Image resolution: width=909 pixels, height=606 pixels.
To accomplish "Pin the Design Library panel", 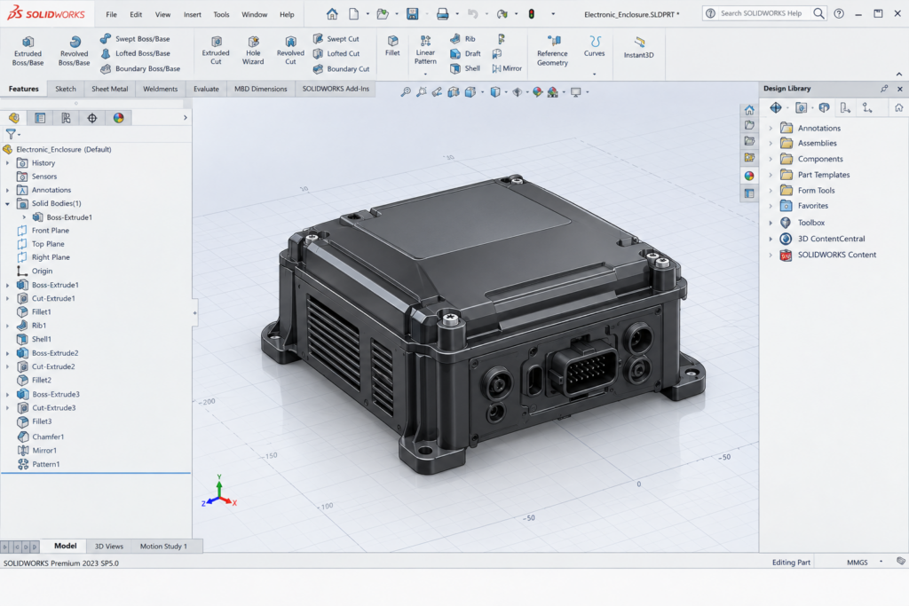I will coord(884,89).
